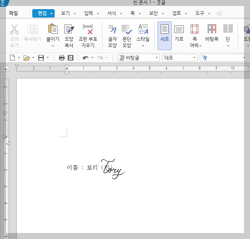
Task: Click the Save floppy disk icon
Action: point(41,58)
